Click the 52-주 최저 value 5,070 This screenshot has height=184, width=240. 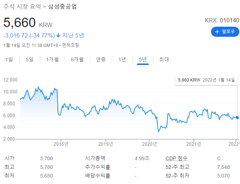(x=223, y=176)
